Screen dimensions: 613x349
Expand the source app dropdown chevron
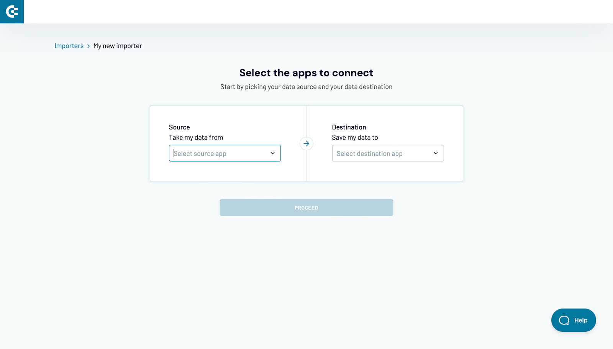(273, 153)
